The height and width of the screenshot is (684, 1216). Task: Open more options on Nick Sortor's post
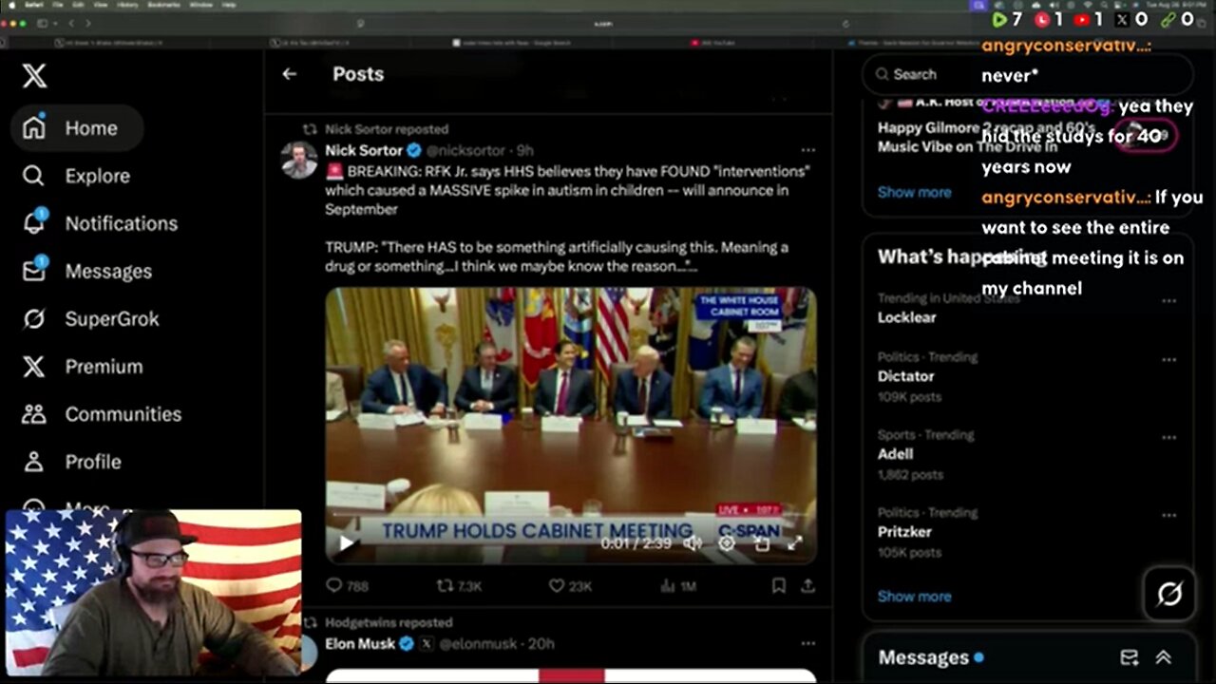click(807, 150)
